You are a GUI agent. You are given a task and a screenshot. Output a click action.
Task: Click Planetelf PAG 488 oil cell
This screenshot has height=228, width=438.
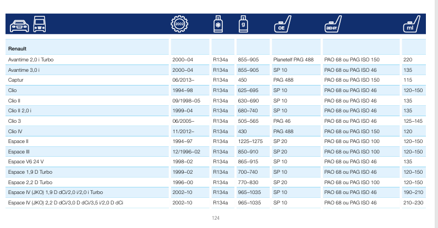pos(293,59)
